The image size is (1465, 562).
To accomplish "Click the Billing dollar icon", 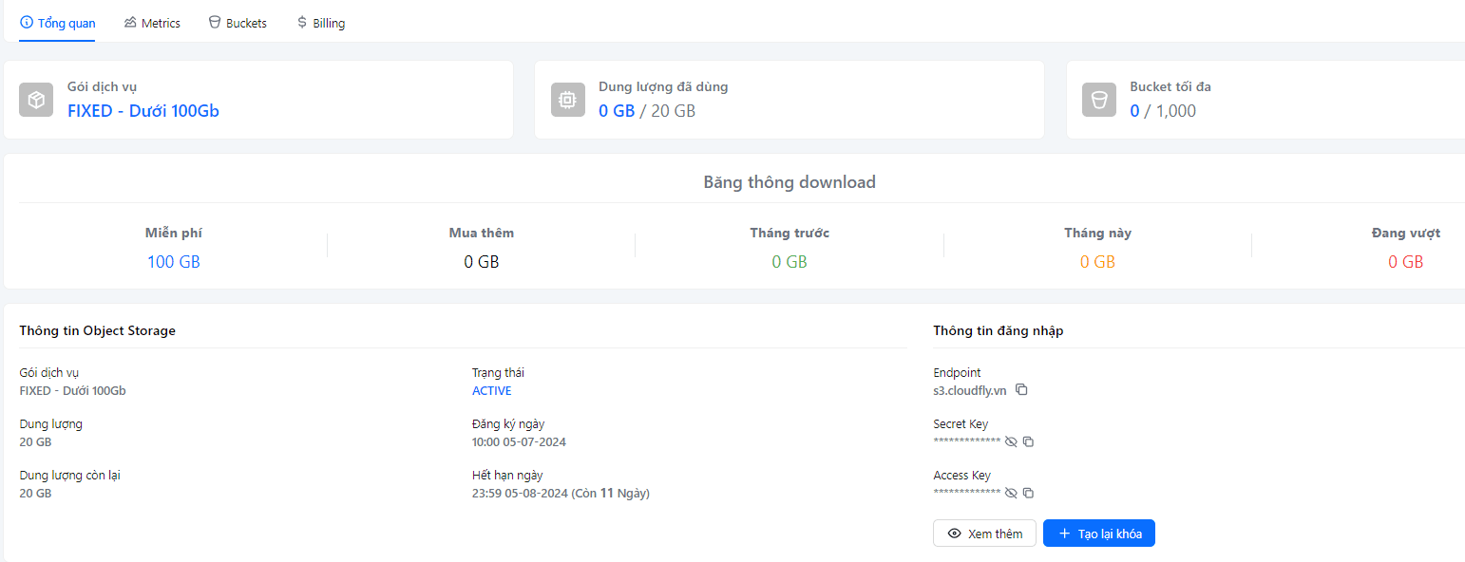I will tap(302, 23).
